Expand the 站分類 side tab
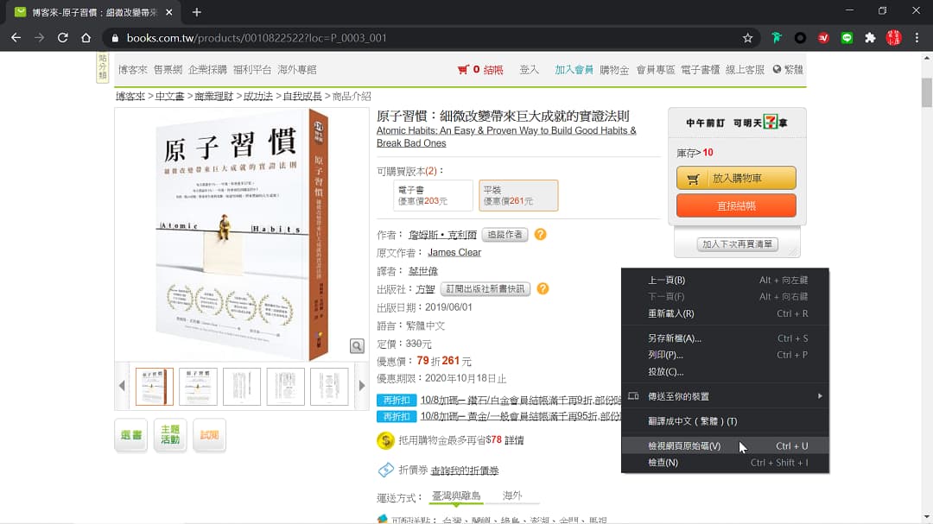933x524 pixels. pos(102,66)
